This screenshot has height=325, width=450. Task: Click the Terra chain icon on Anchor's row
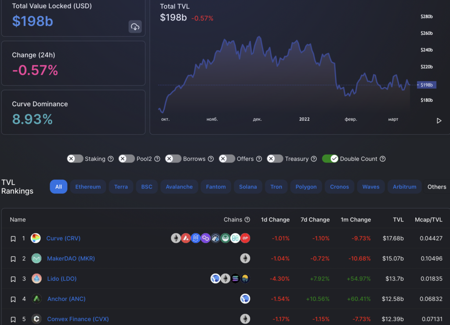click(245, 299)
